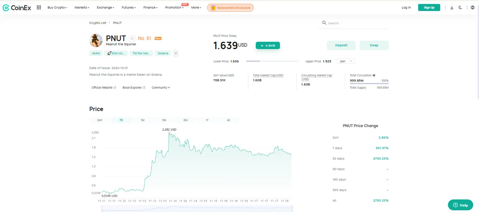The image size is (479, 223).
Task: Click Total Circulation progress bar
Action: [369, 84]
